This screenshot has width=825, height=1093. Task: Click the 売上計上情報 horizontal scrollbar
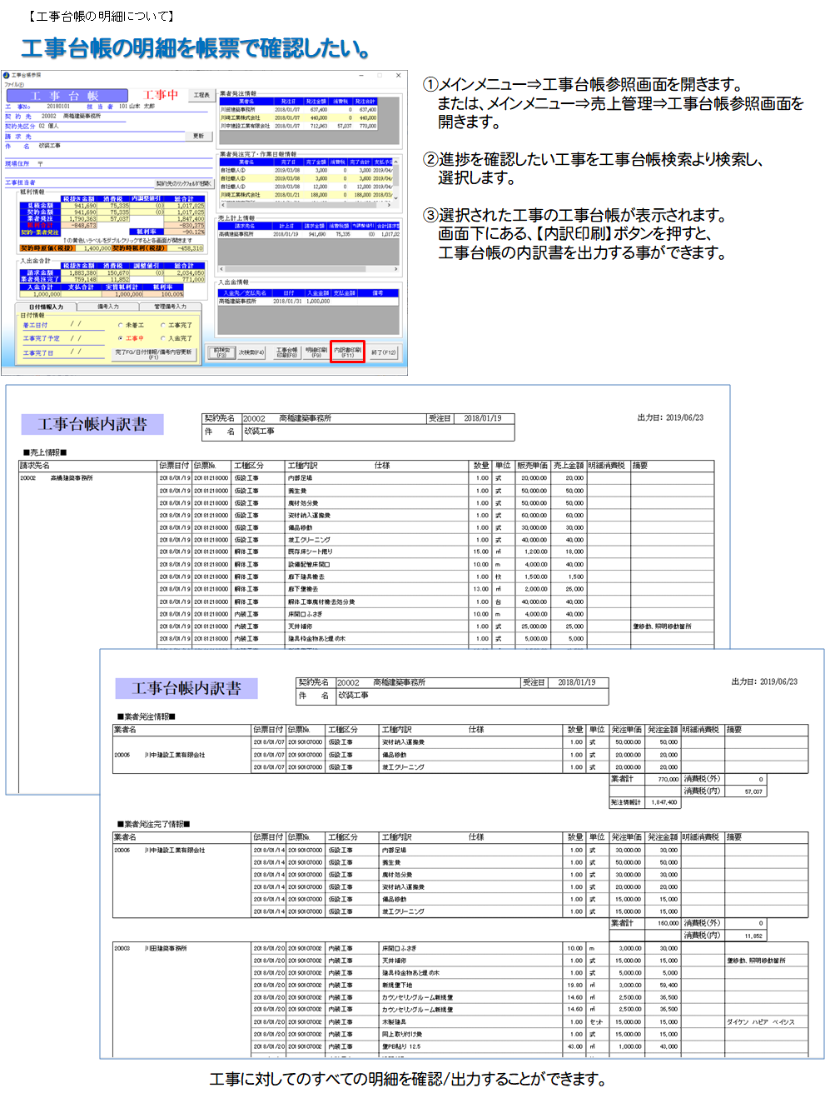pos(308,269)
